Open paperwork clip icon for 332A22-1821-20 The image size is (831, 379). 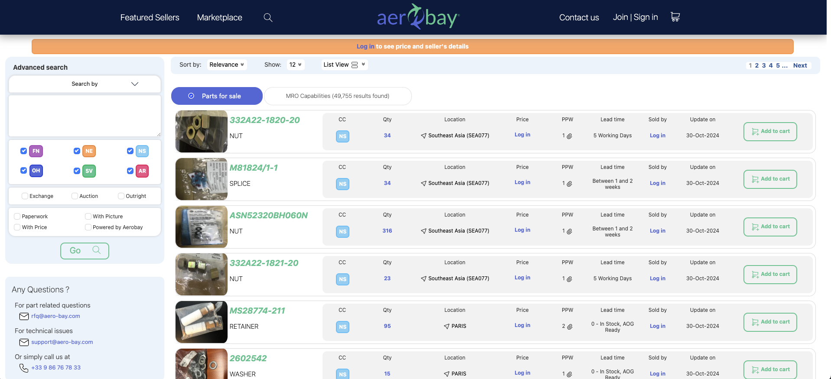point(569,279)
